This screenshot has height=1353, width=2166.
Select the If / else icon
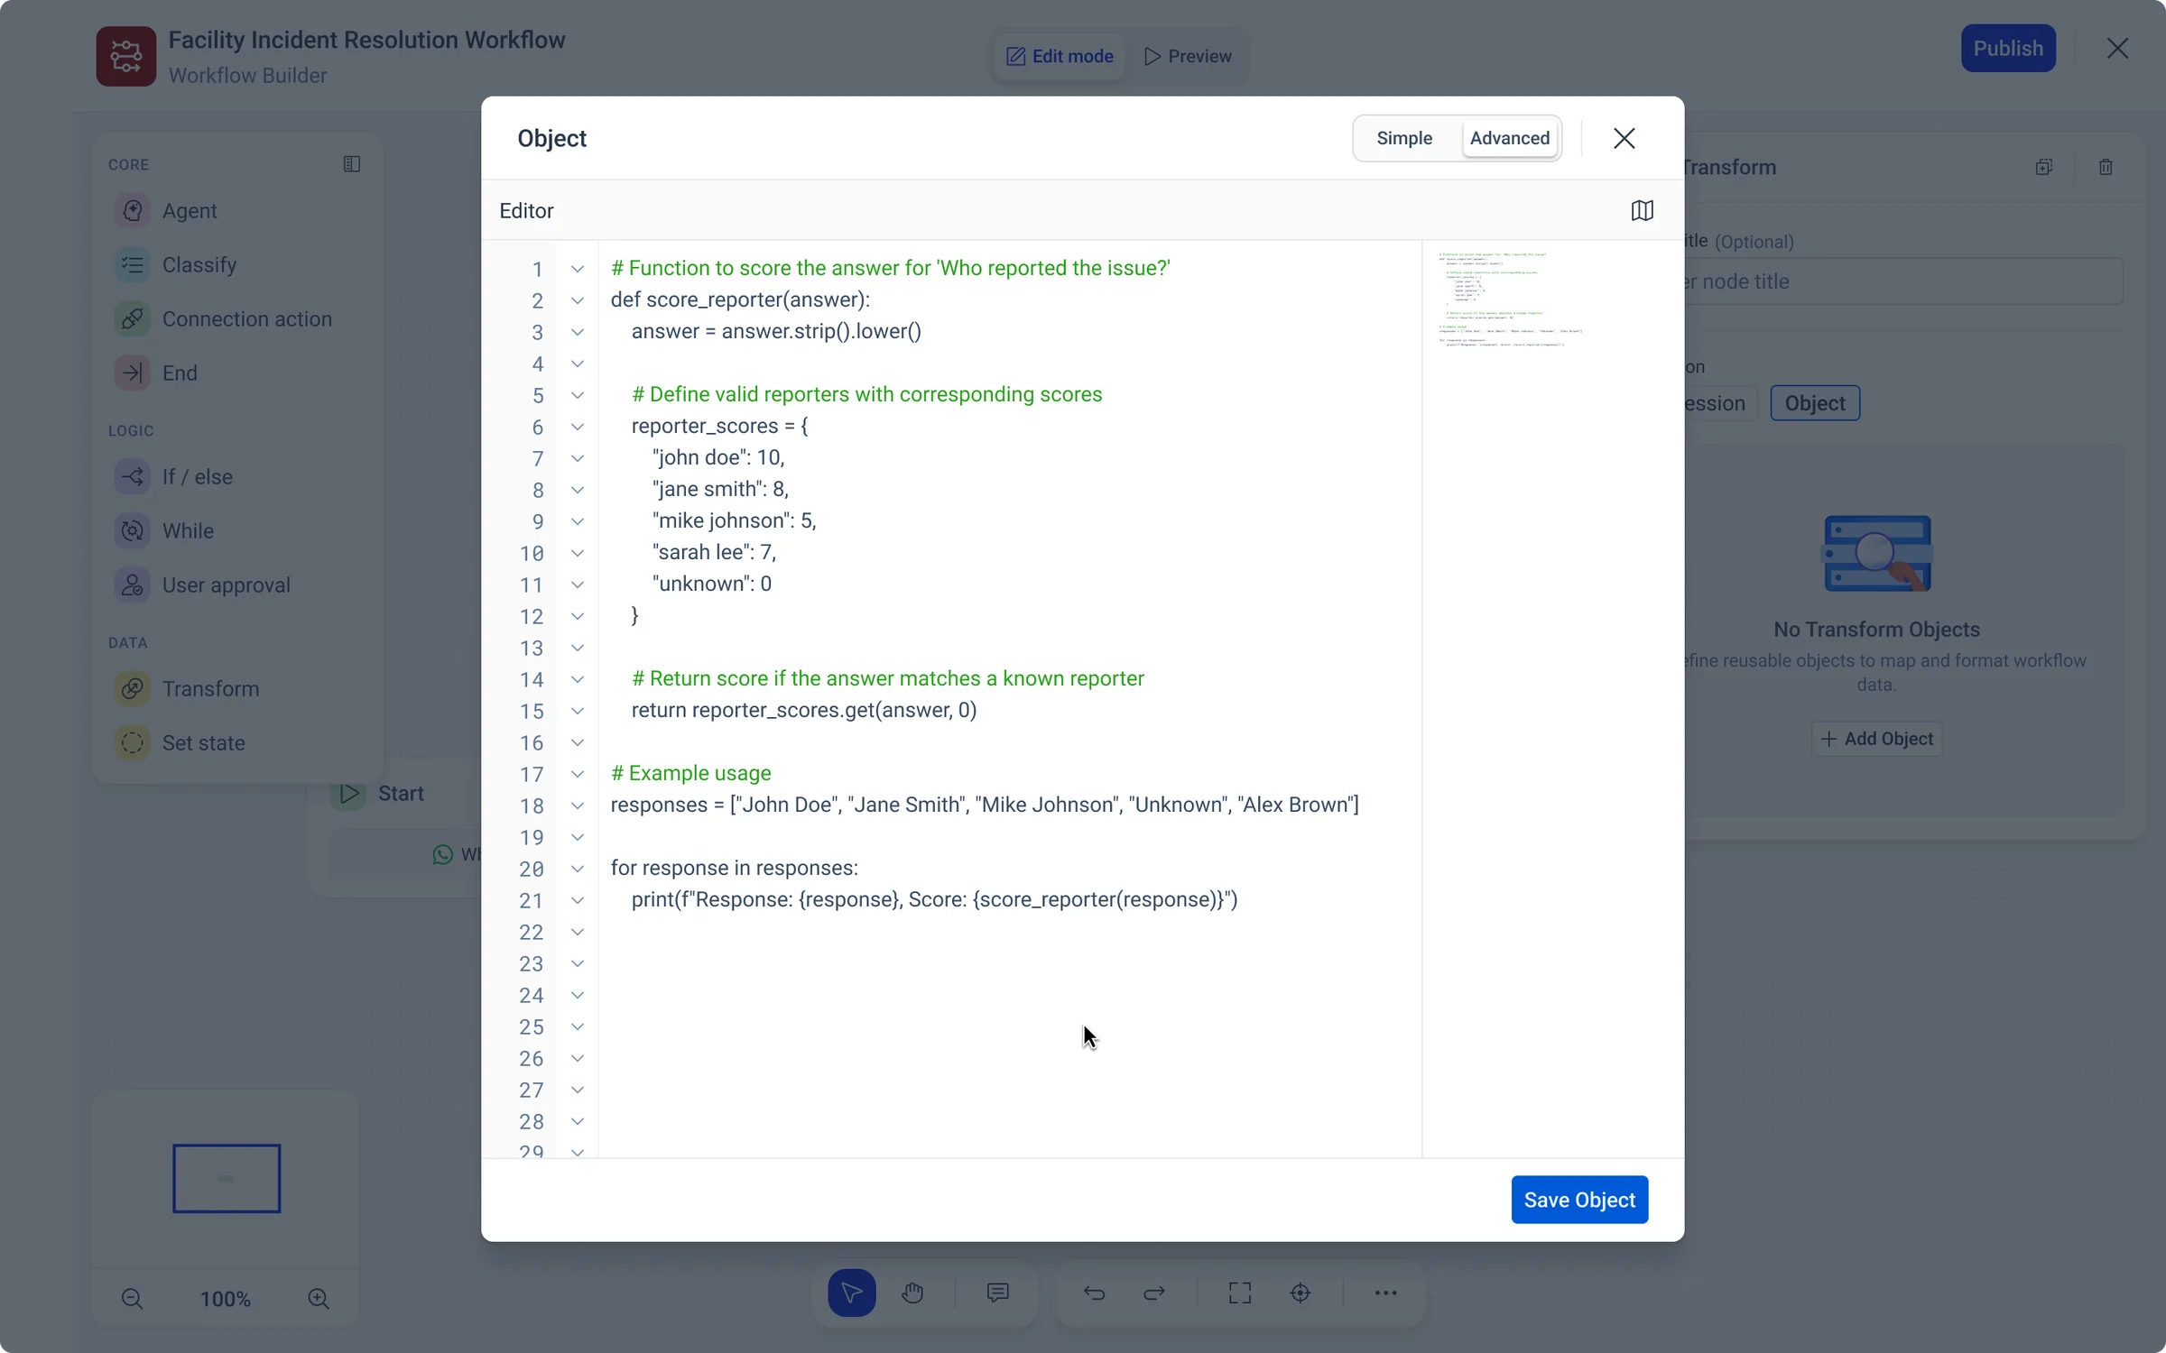tap(132, 476)
